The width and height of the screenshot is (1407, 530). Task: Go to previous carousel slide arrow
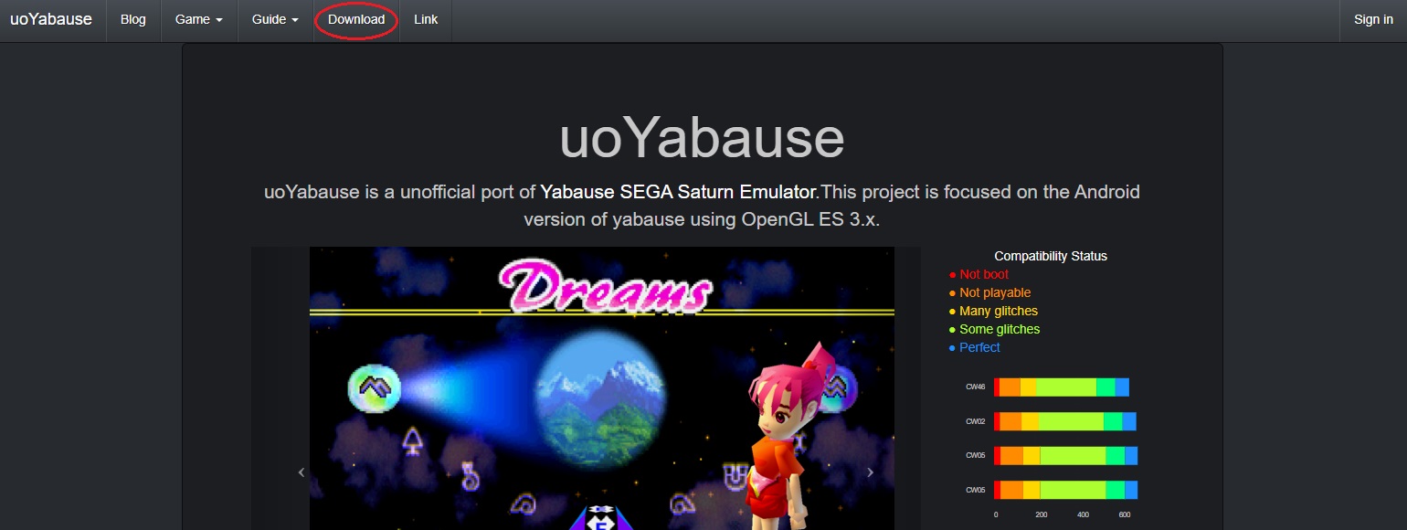[x=301, y=472]
